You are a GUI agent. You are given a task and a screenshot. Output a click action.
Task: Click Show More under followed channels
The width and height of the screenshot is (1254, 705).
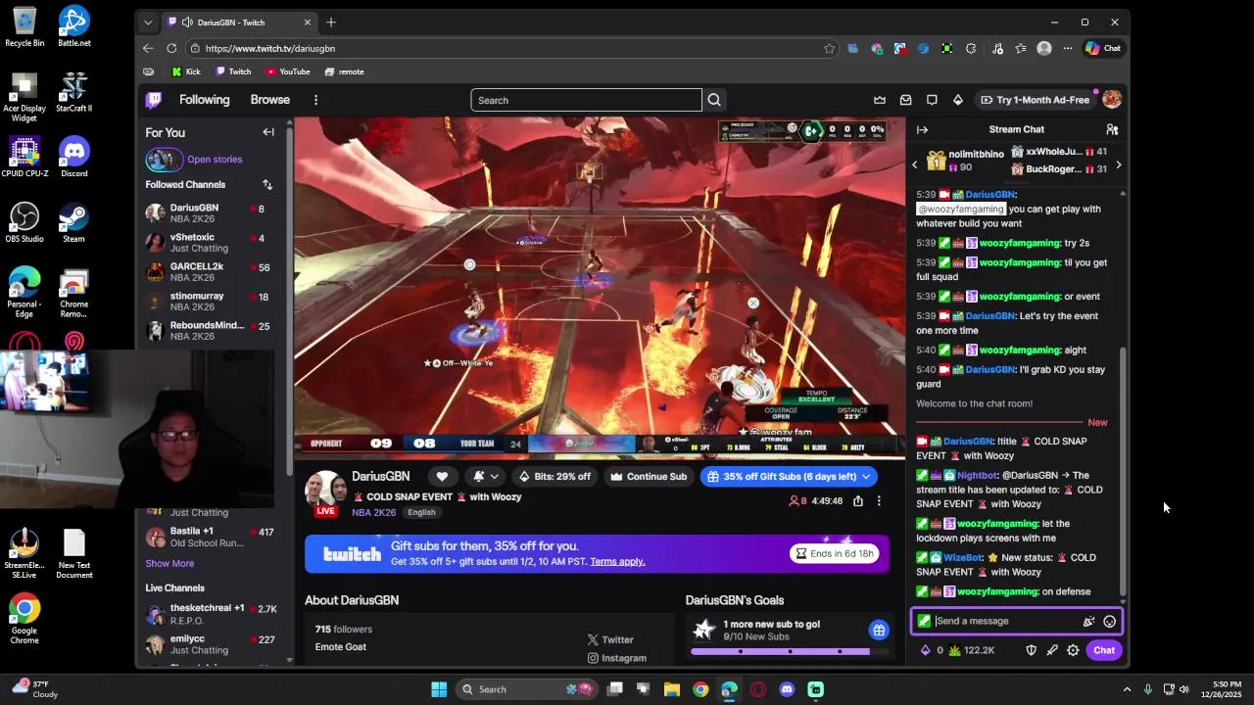(169, 564)
